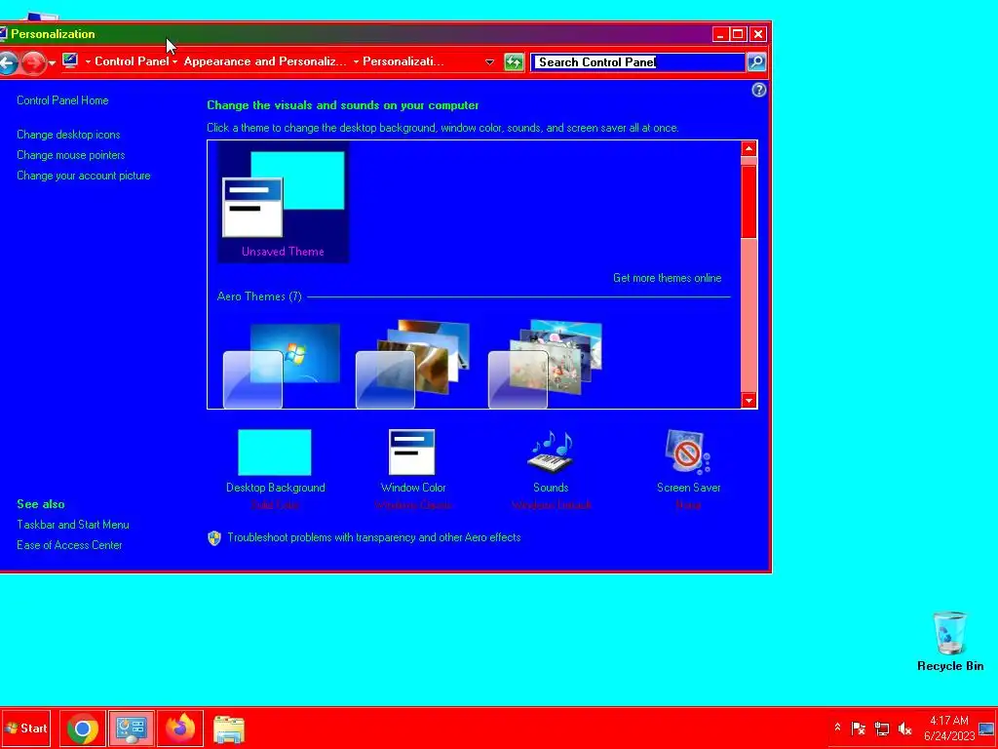
Task: Open Desktop Background settings icon
Action: point(274,453)
